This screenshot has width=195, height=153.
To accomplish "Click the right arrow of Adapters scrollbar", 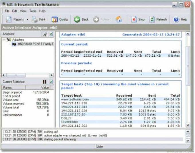I will tap(51, 75).
